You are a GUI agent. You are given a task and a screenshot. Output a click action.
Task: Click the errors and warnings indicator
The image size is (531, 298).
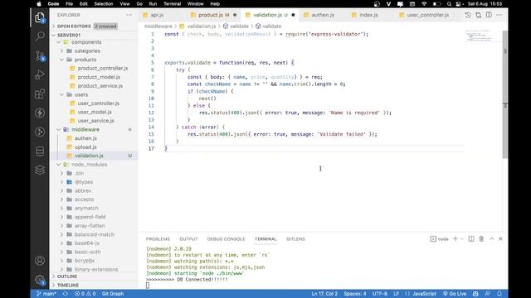85,294
